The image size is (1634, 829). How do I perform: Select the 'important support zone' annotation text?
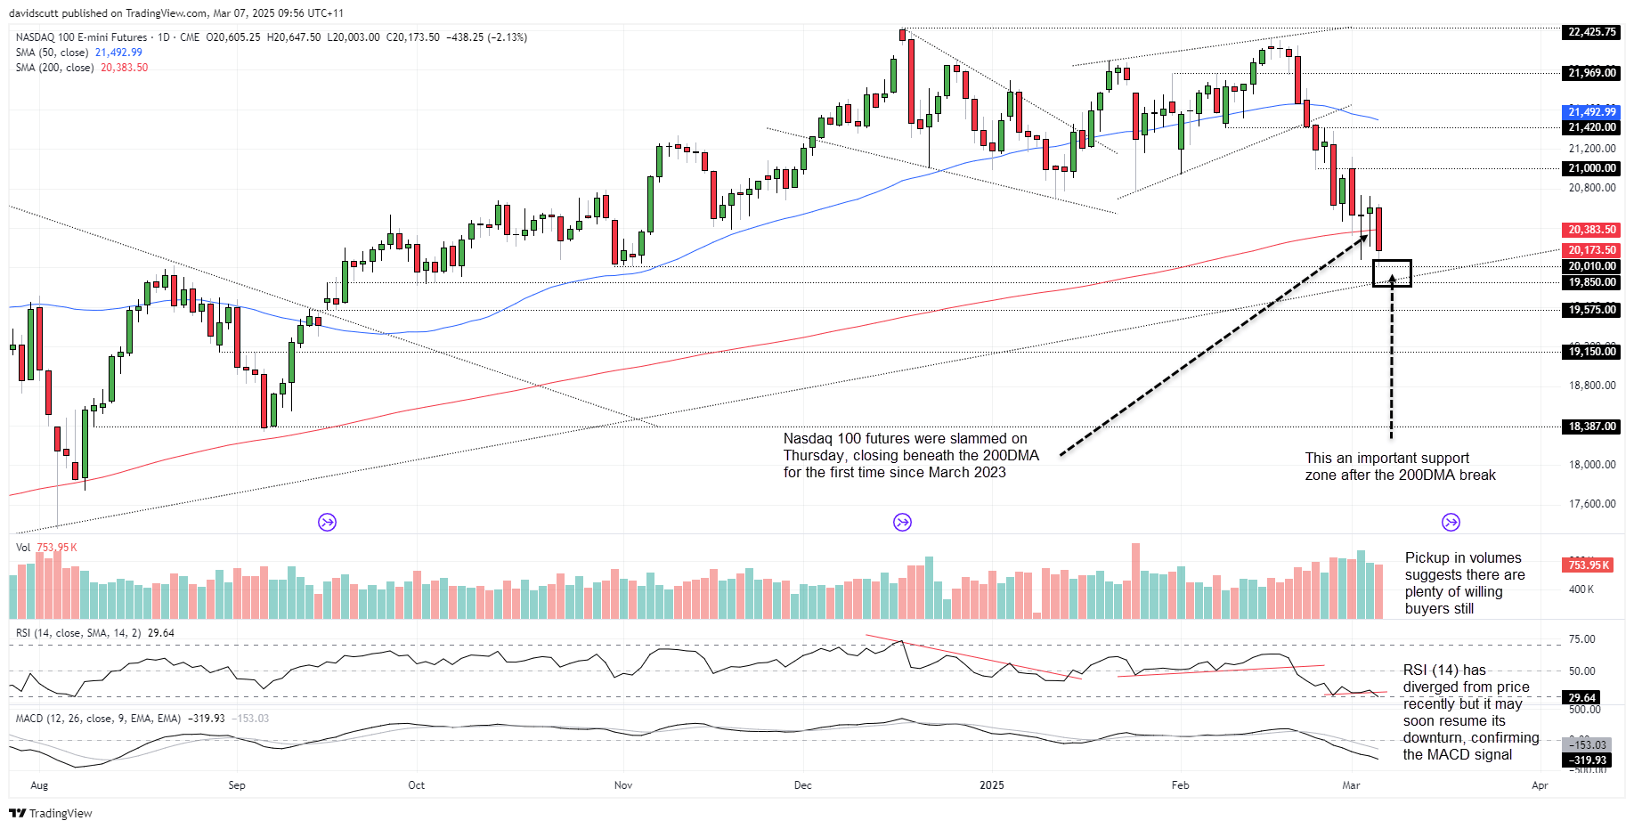(1400, 467)
